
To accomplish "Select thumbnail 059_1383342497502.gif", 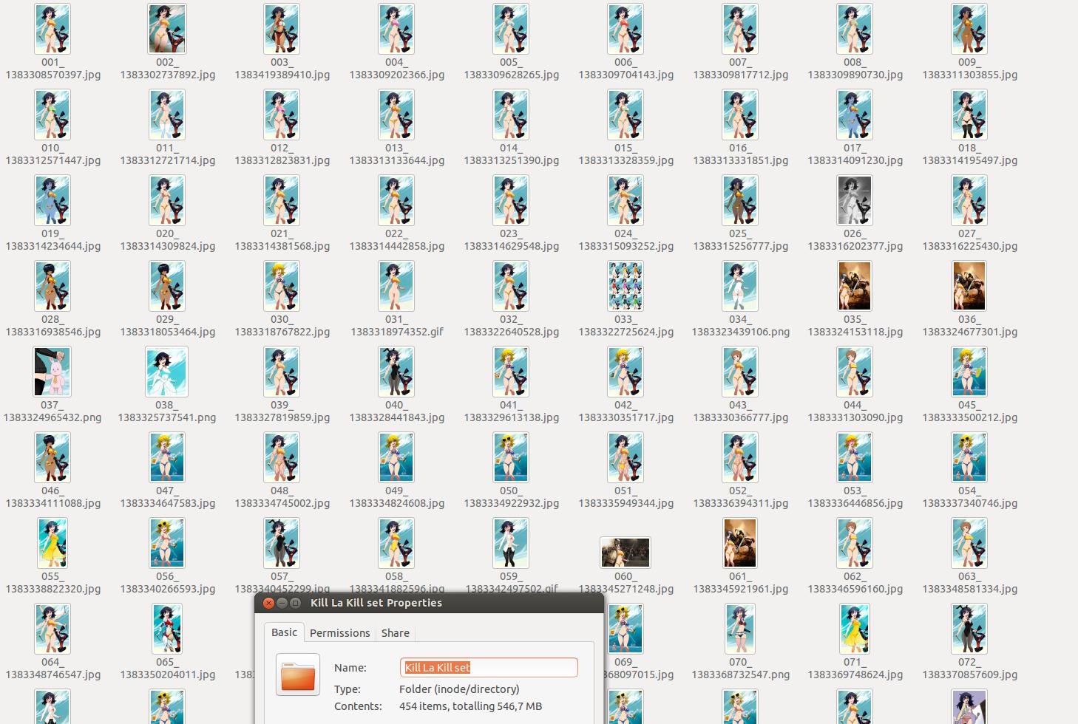I will coord(511,543).
